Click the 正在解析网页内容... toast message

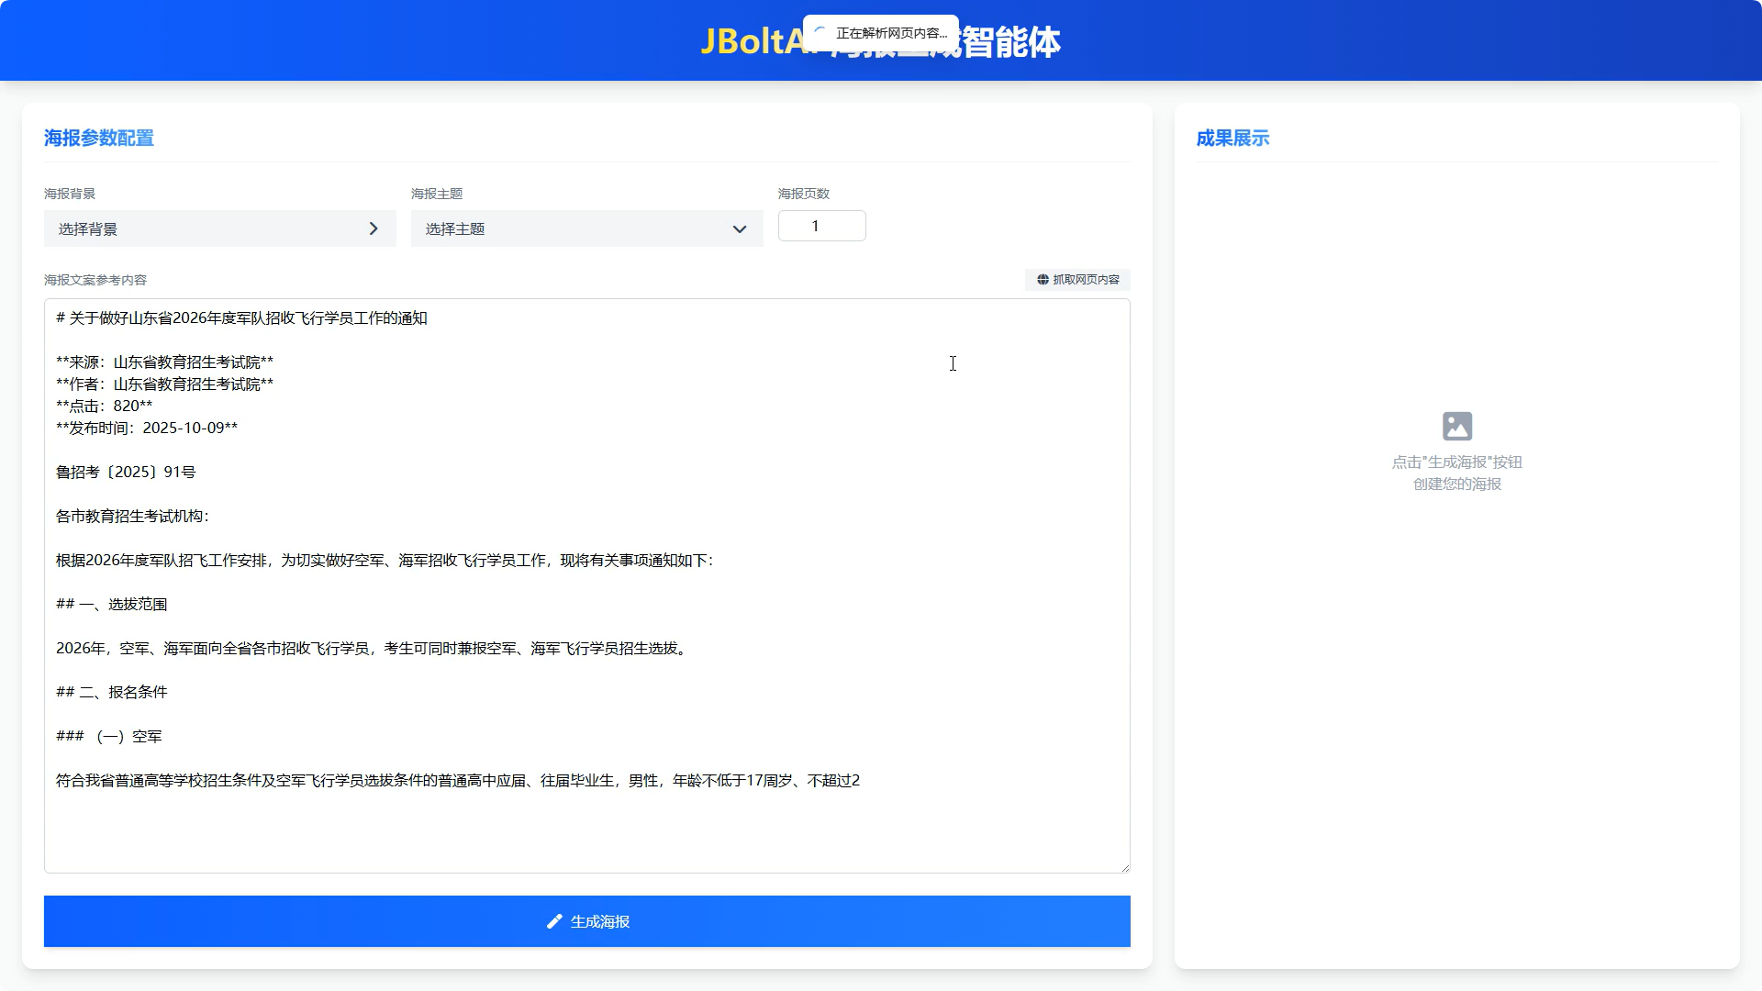click(x=881, y=33)
